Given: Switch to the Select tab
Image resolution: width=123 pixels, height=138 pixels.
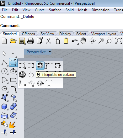Looking at the screenshot, I should pyautogui.click(x=81, y=34).
